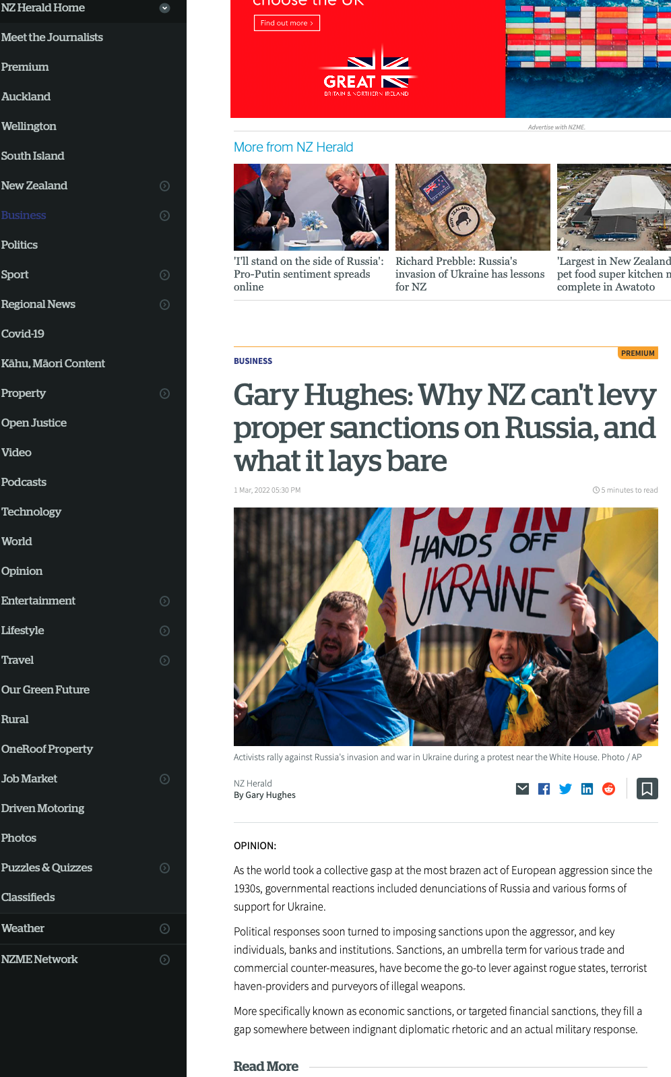
Task: Share article on LinkedIn
Action: tap(587, 789)
